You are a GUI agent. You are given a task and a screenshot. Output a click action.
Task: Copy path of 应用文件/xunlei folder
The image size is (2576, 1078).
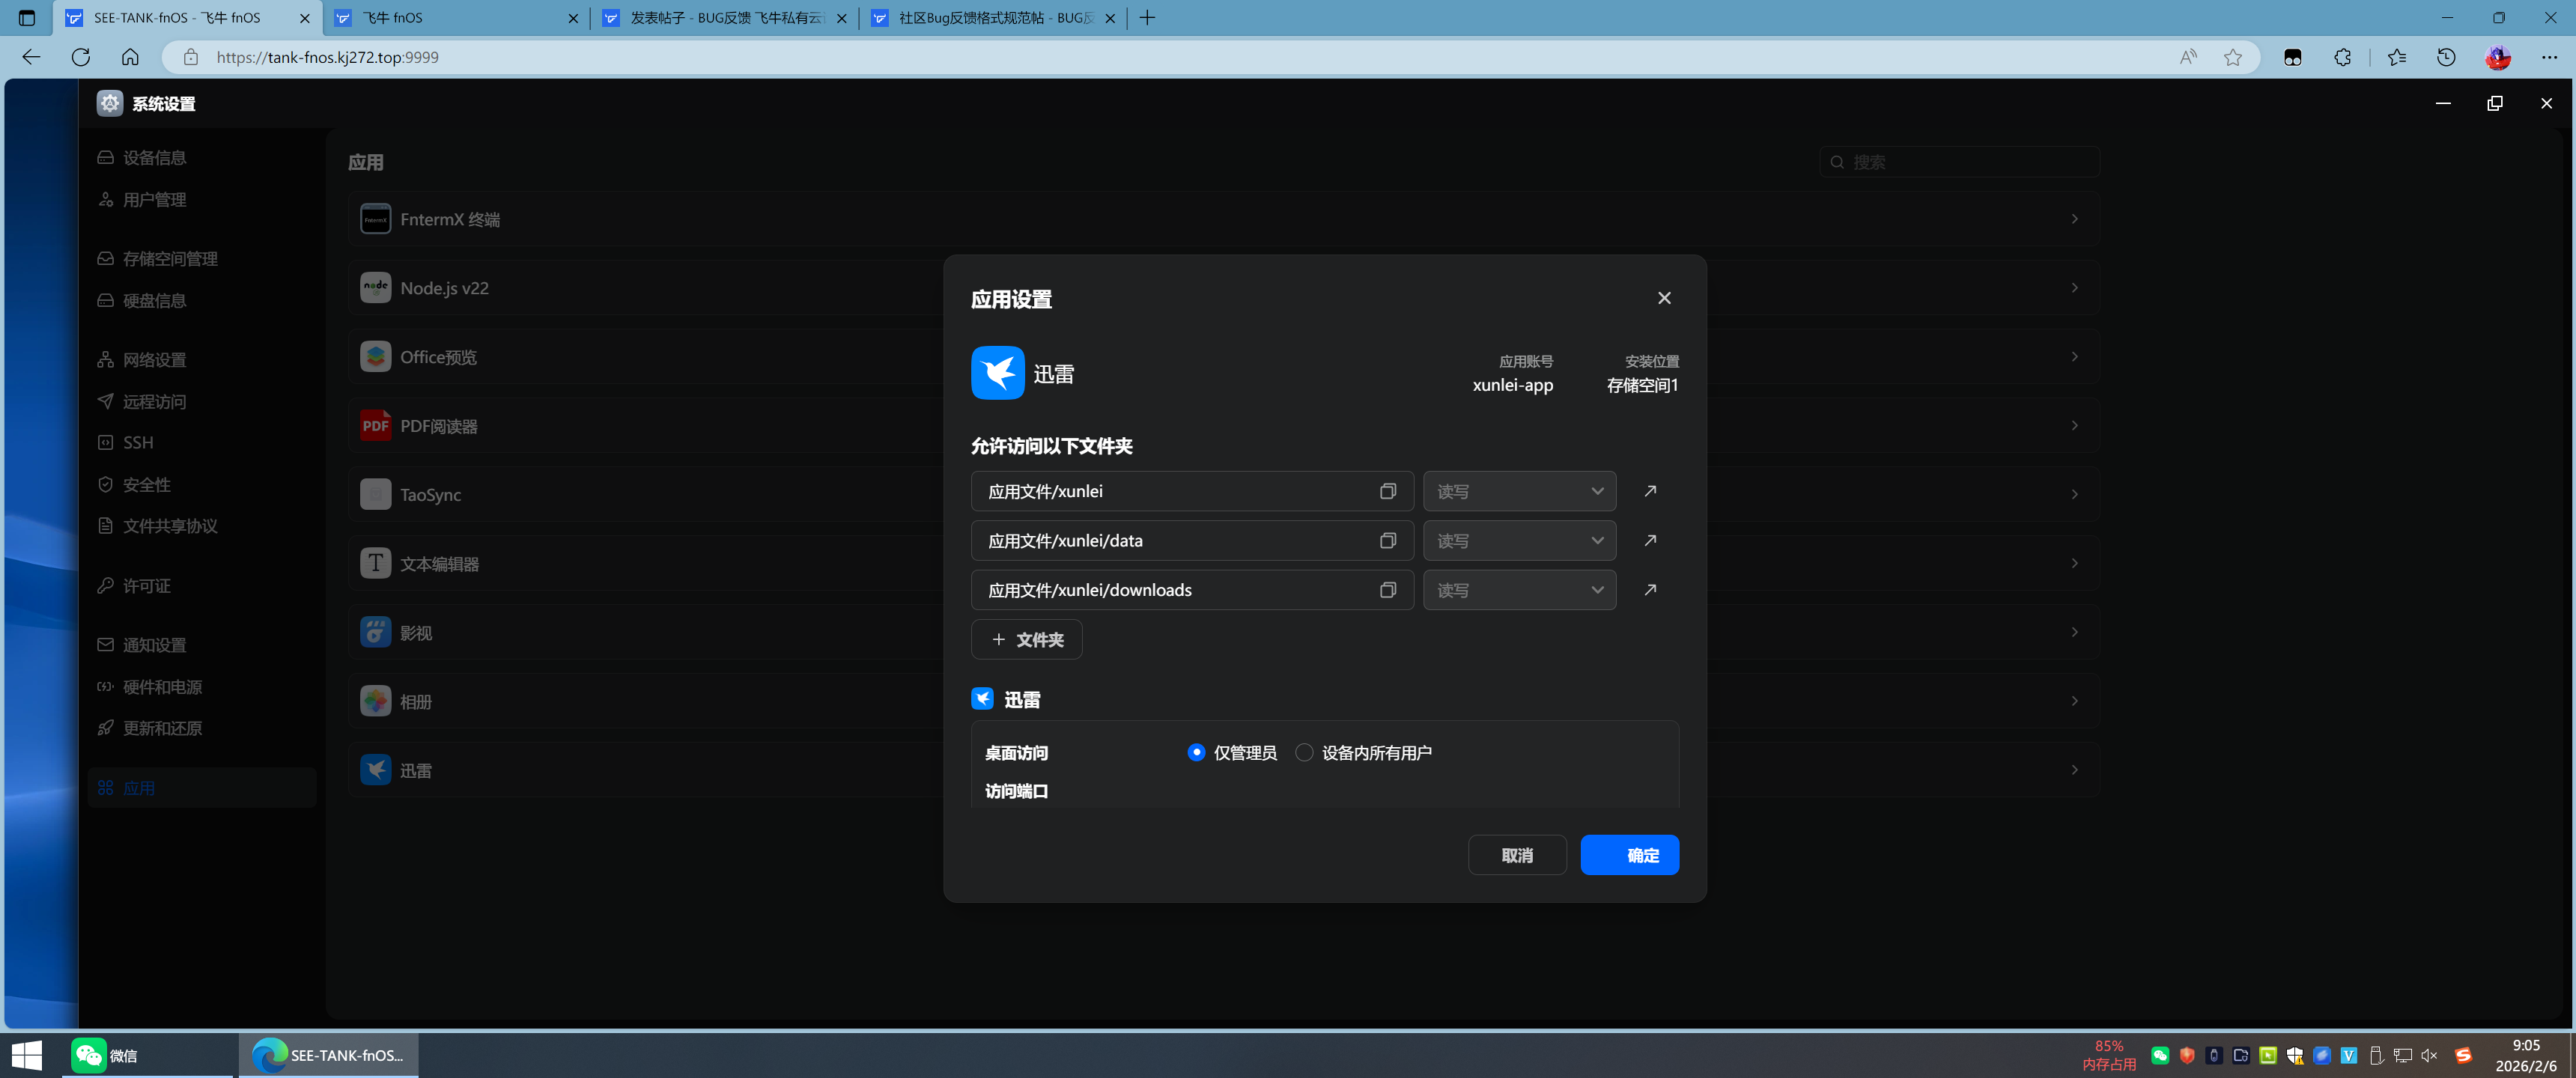pyautogui.click(x=1387, y=491)
